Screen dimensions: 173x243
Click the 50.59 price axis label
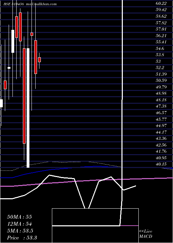click(x=161, y=81)
